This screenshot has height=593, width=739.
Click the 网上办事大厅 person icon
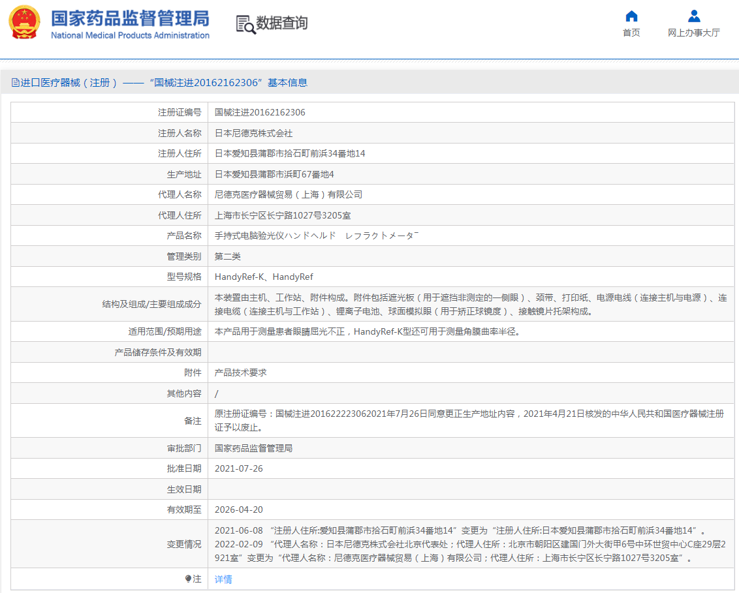point(693,16)
